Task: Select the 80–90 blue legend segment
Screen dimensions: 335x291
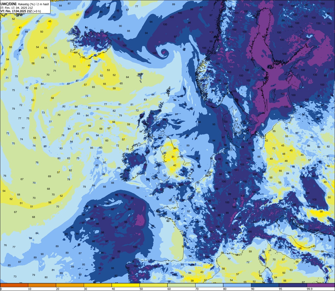Action: coord(237,285)
